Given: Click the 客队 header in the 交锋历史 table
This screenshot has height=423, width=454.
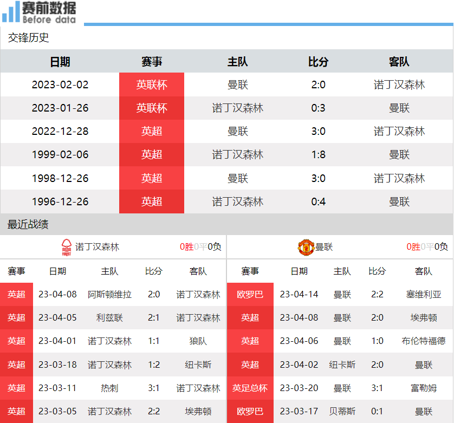Looking at the screenshot, I should tap(399, 62).
